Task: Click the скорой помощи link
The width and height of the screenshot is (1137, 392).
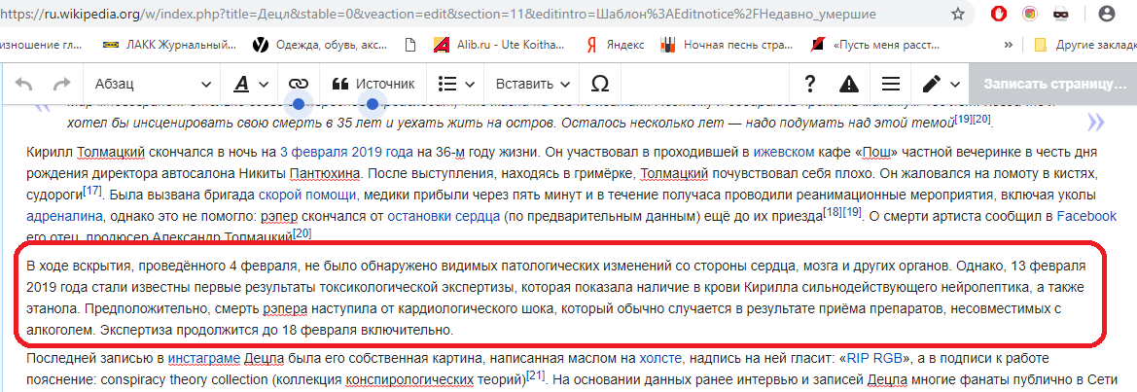Action: point(307,196)
